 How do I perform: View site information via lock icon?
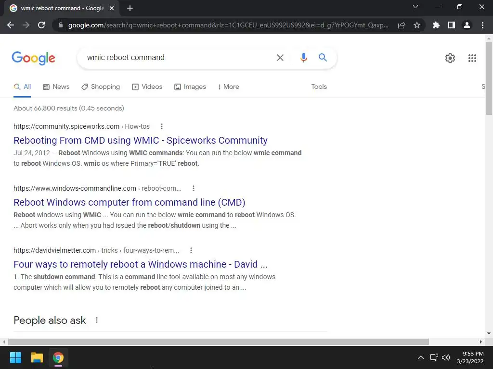(61, 25)
